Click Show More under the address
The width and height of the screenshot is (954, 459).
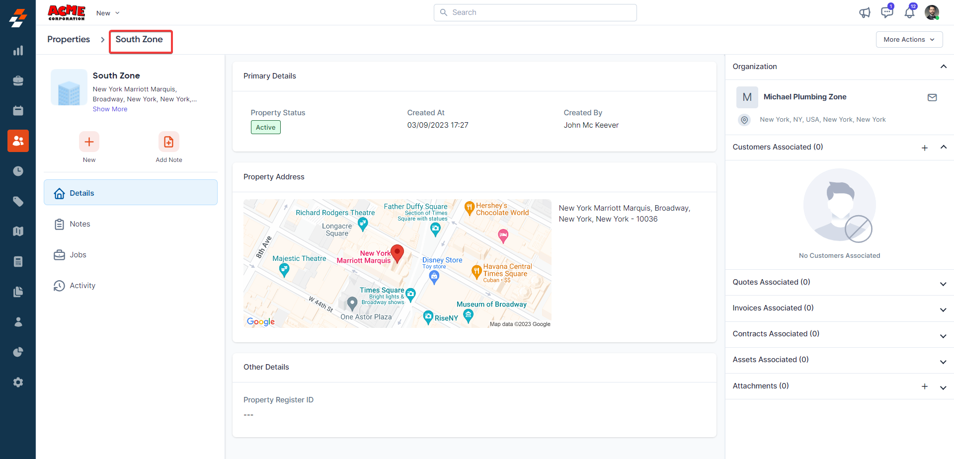(110, 109)
